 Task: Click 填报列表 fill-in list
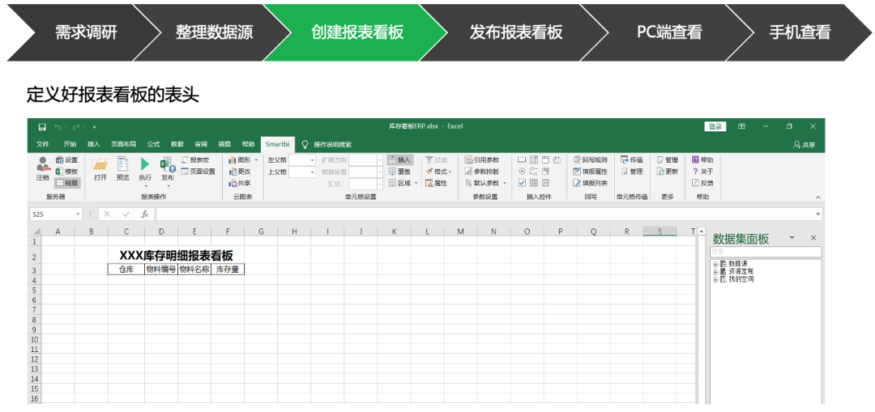point(591,183)
